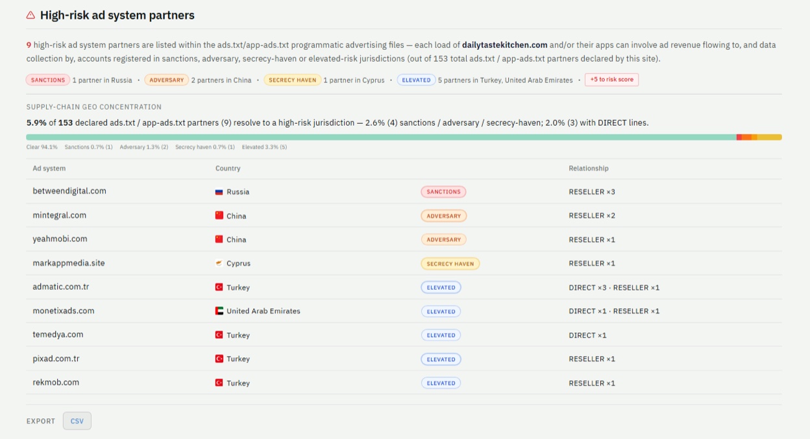The image size is (810, 439).
Task: Click the Relationship column header
Action: 589,168
